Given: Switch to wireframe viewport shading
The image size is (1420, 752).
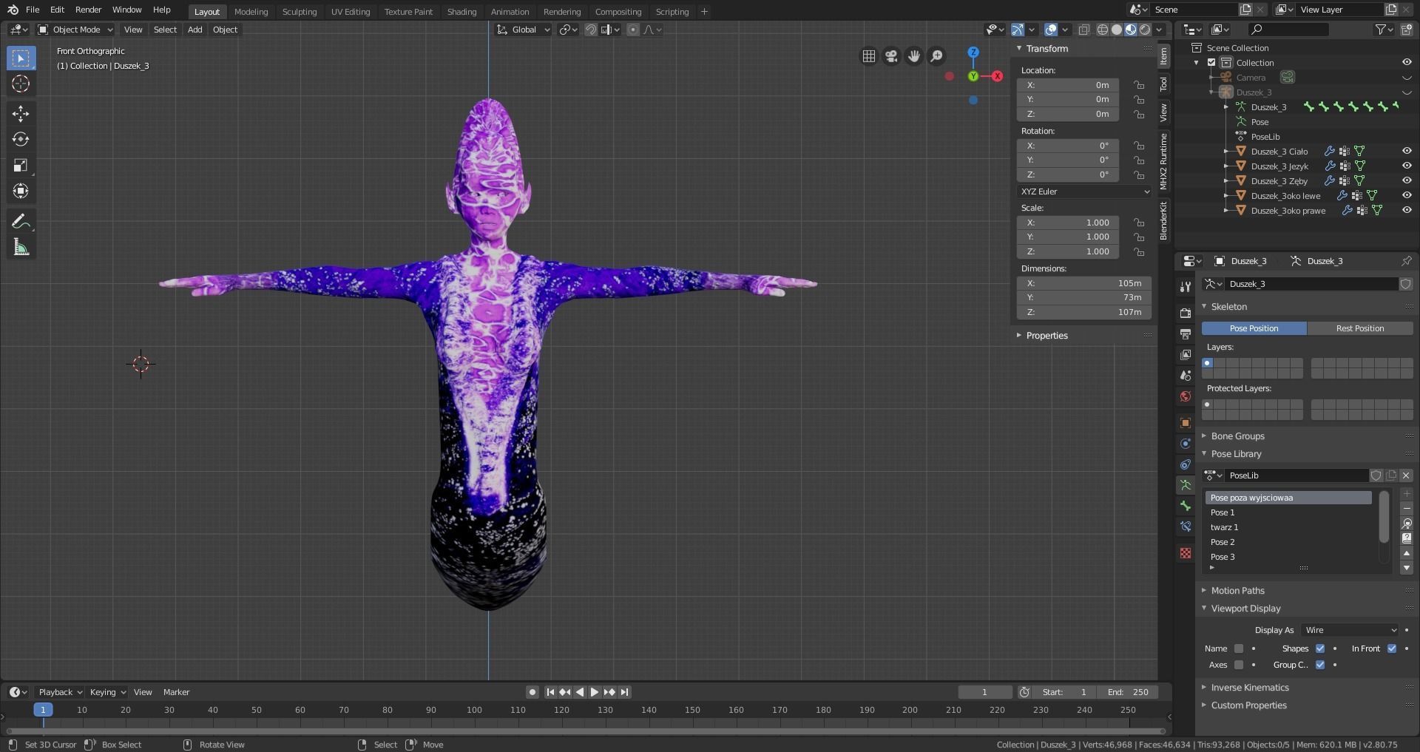Looking at the screenshot, I should 1103,30.
